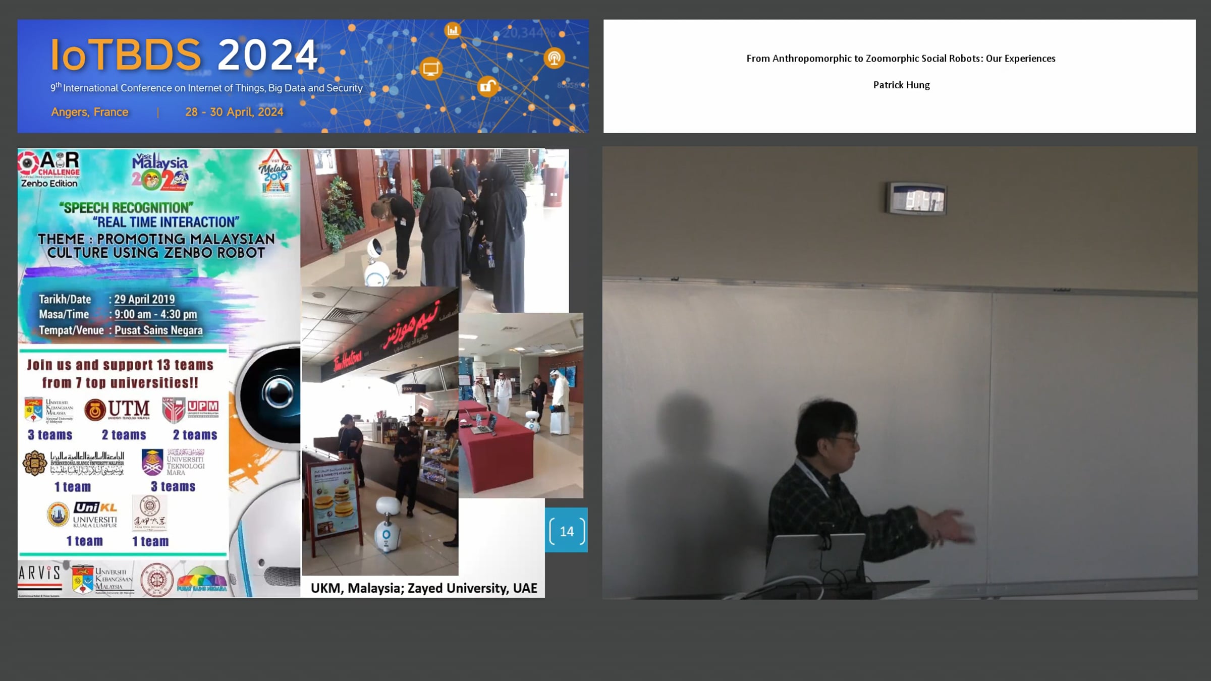
Task: Click the UniKL Universiti Kuala Lumpur logo
Action: pyautogui.click(x=83, y=515)
